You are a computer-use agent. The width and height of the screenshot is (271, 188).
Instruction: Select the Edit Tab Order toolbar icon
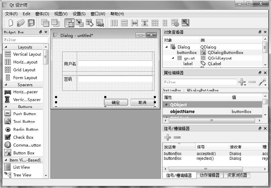click(100, 23)
